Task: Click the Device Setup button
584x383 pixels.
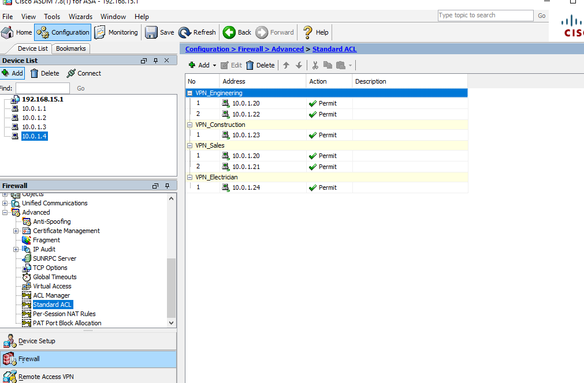Action: pos(36,341)
